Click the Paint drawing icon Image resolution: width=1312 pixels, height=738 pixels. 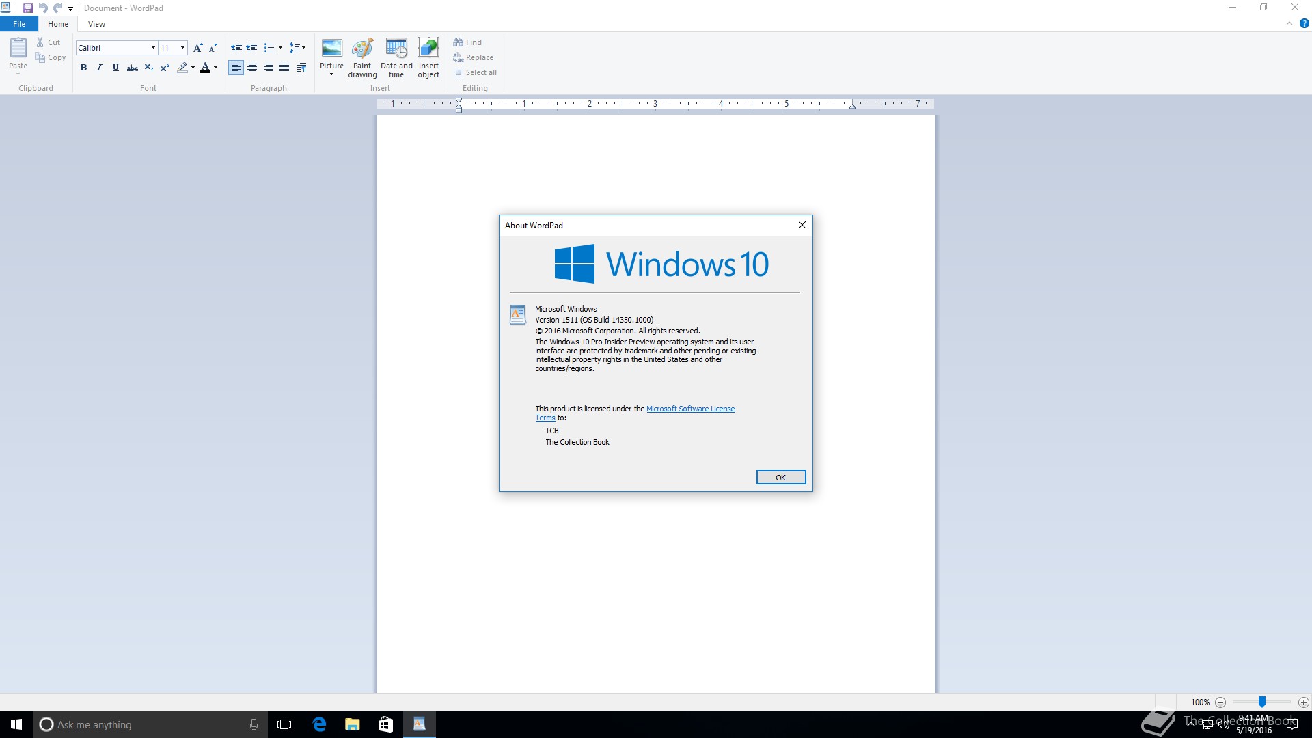pos(362,49)
